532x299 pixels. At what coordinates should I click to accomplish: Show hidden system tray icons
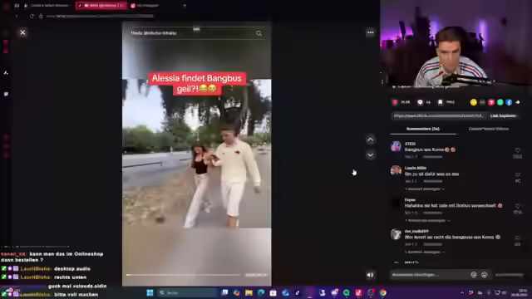pos(462,292)
